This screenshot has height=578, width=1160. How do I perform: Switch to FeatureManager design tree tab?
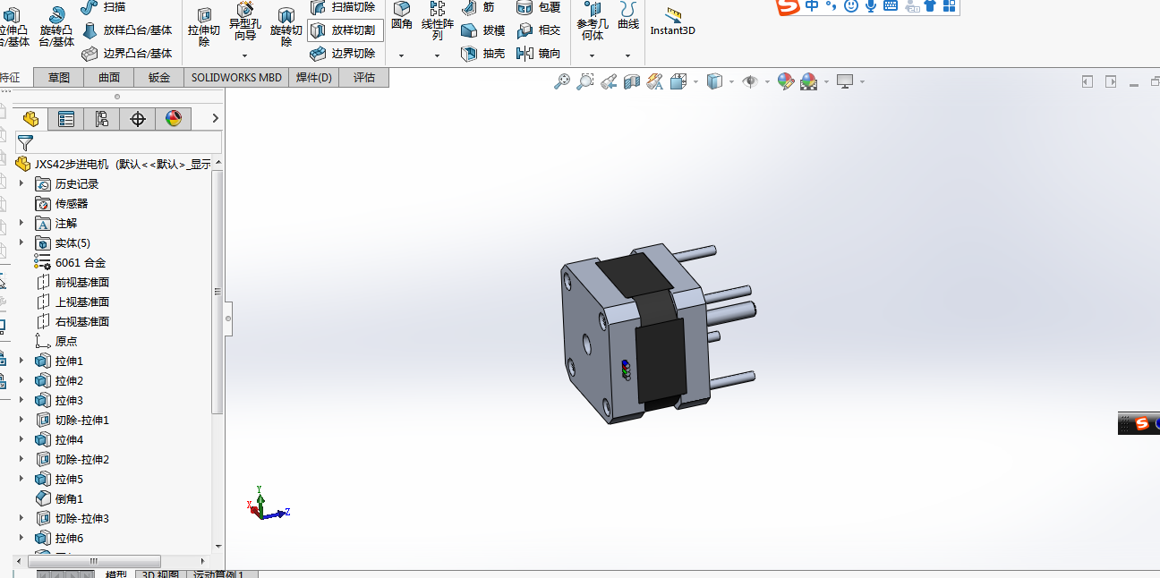pyautogui.click(x=30, y=118)
